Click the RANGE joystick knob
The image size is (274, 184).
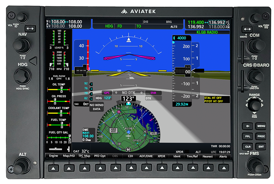[254, 105]
